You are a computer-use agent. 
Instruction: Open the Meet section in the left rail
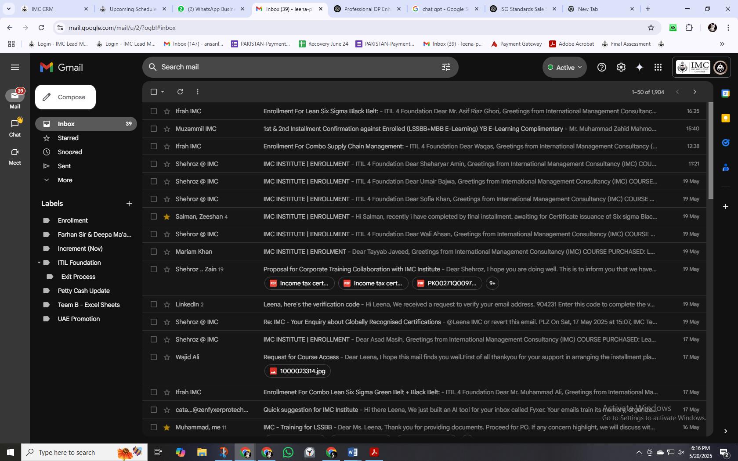(15, 156)
